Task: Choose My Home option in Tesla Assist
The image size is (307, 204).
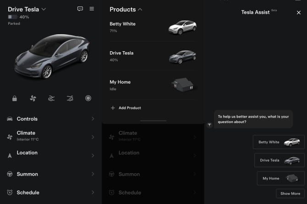Action: pos(280,178)
